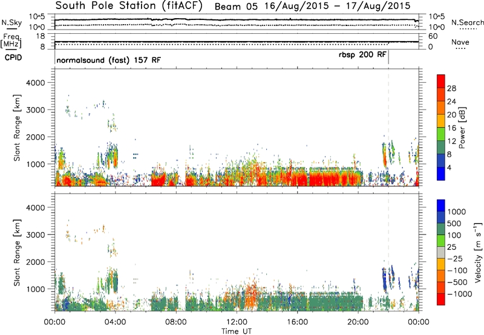Click the far-range scatter near 3000 km in power panel
The height and width of the screenshot is (335, 484).
pyautogui.click(x=68, y=109)
